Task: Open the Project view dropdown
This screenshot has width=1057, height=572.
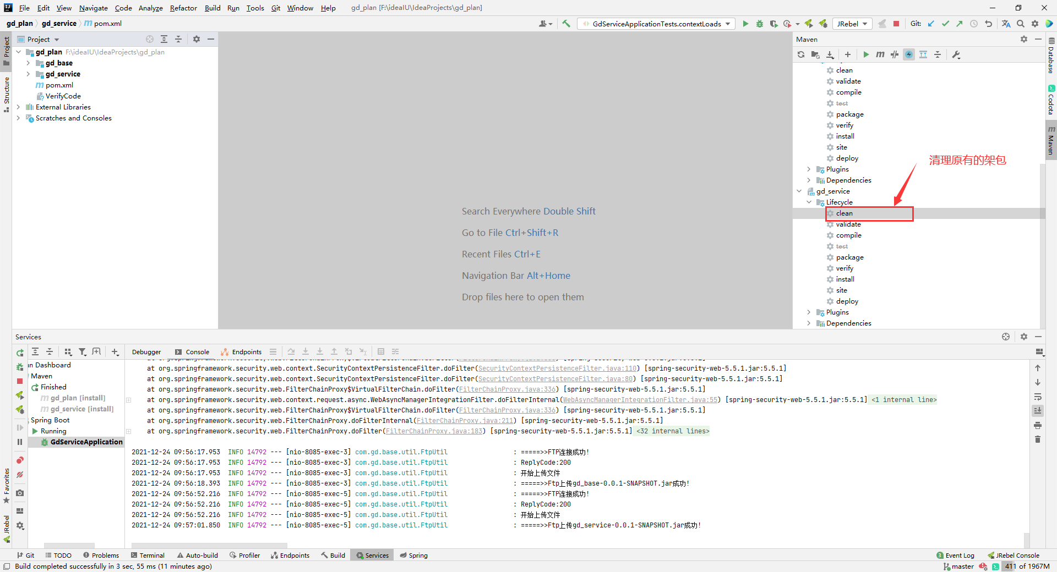Action: coord(43,39)
